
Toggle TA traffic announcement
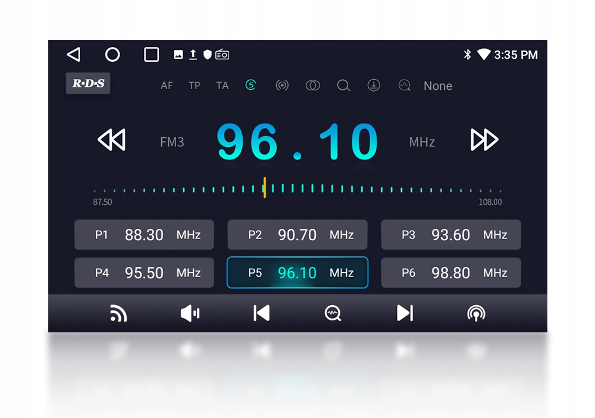[x=223, y=86]
